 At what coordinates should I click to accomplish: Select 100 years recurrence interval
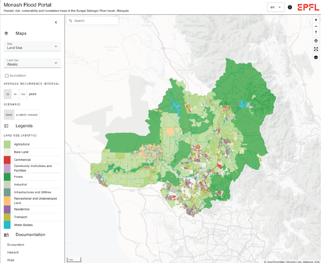(23, 94)
